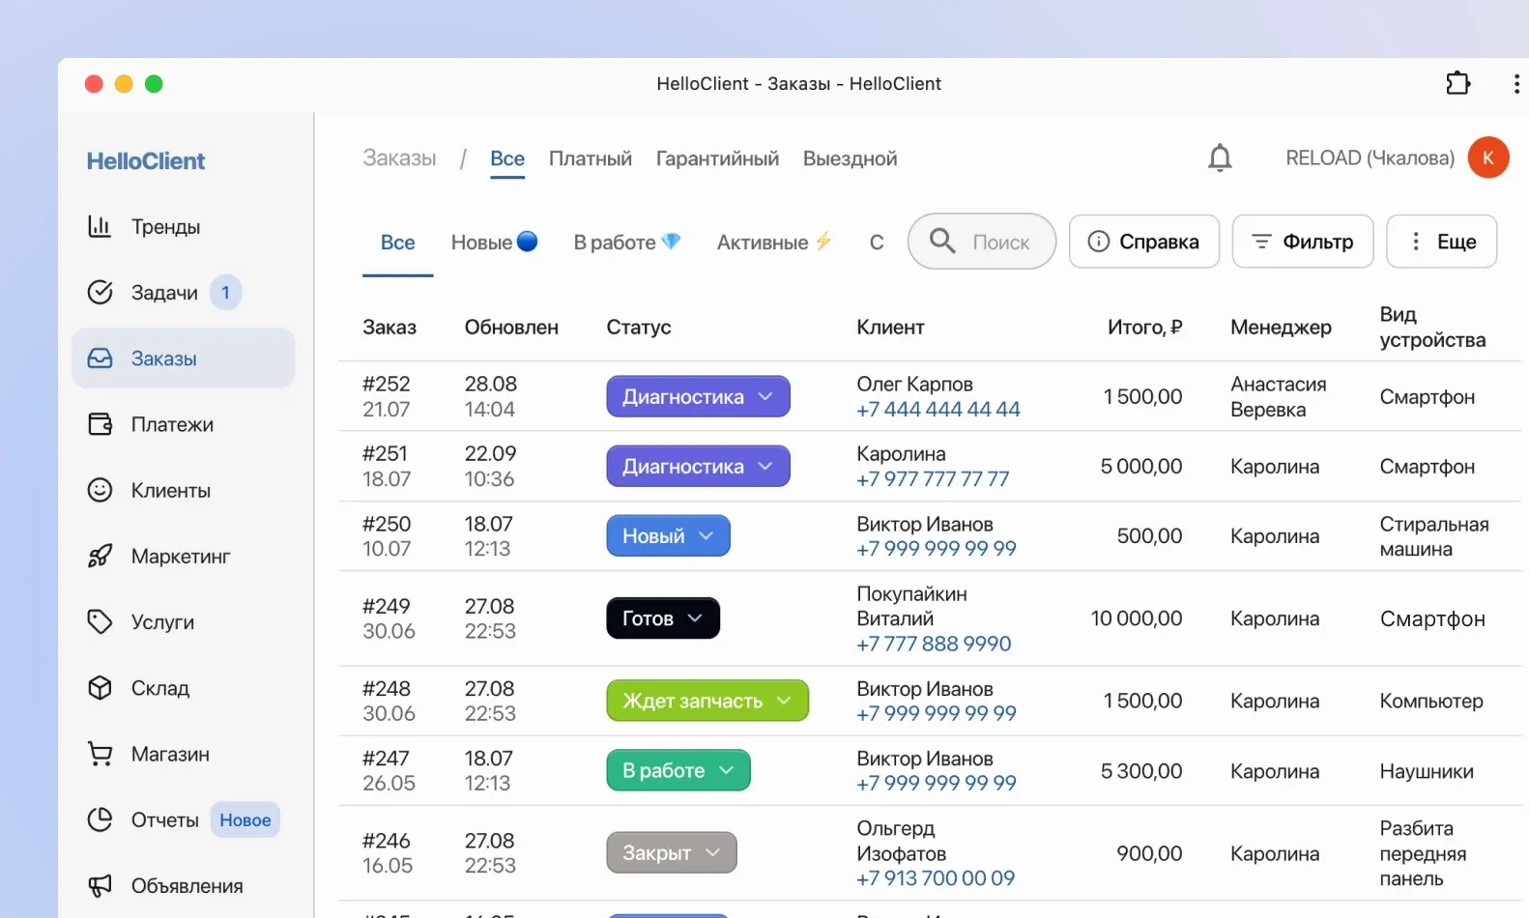Open the Закрыт status dropdown for order #246
The height and width of the screenshot is (918, 1529).
[x=672, y=852]
